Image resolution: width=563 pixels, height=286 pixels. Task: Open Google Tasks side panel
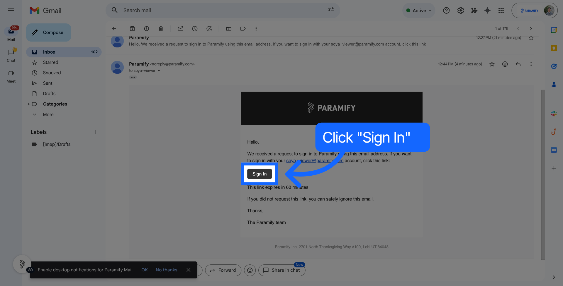pos(554,66)
